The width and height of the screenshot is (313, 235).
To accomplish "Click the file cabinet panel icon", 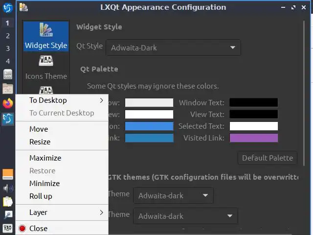I will pyautogui.click(x=8, y=74).
